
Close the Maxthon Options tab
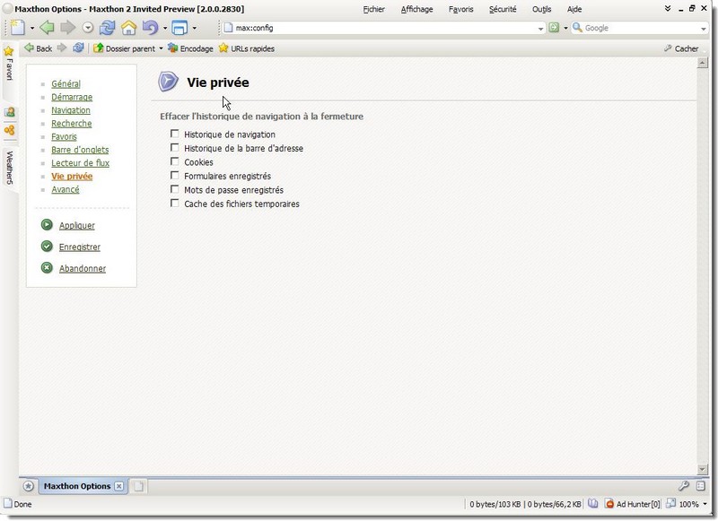pos(119,486)
